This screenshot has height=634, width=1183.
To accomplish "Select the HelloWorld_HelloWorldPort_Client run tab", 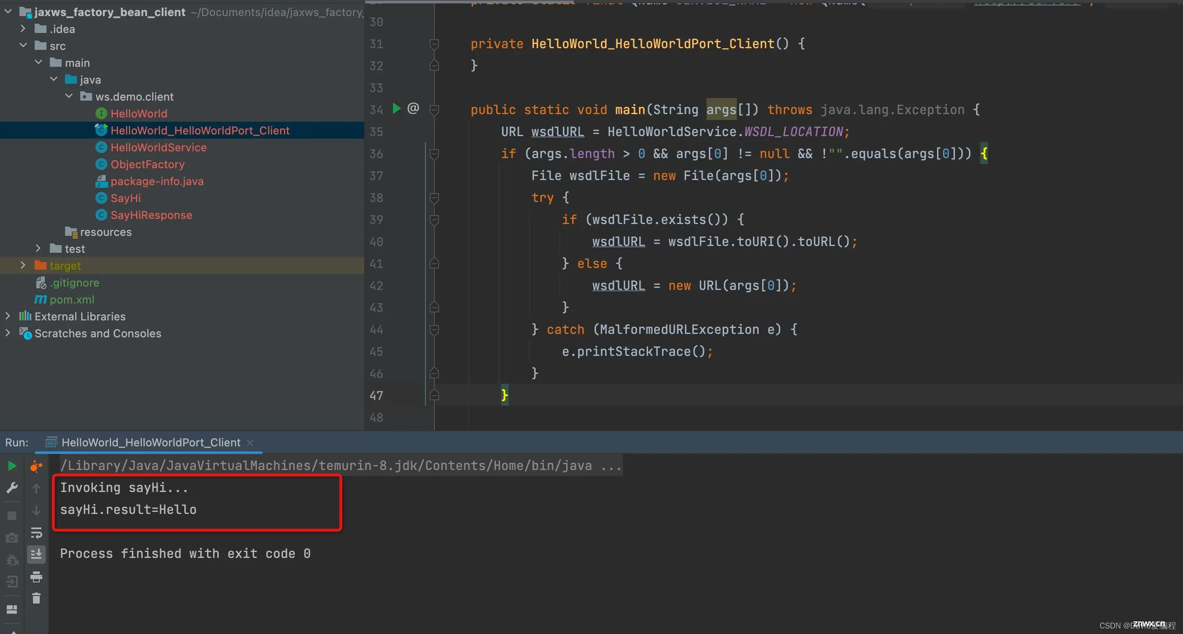I will tap(151, 443).
